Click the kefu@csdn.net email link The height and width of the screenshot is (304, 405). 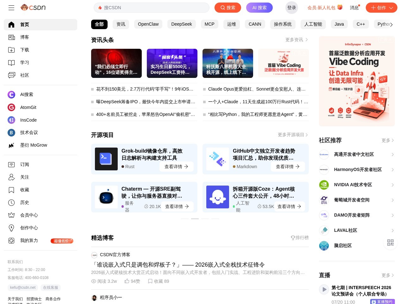(x=23, y=288)
